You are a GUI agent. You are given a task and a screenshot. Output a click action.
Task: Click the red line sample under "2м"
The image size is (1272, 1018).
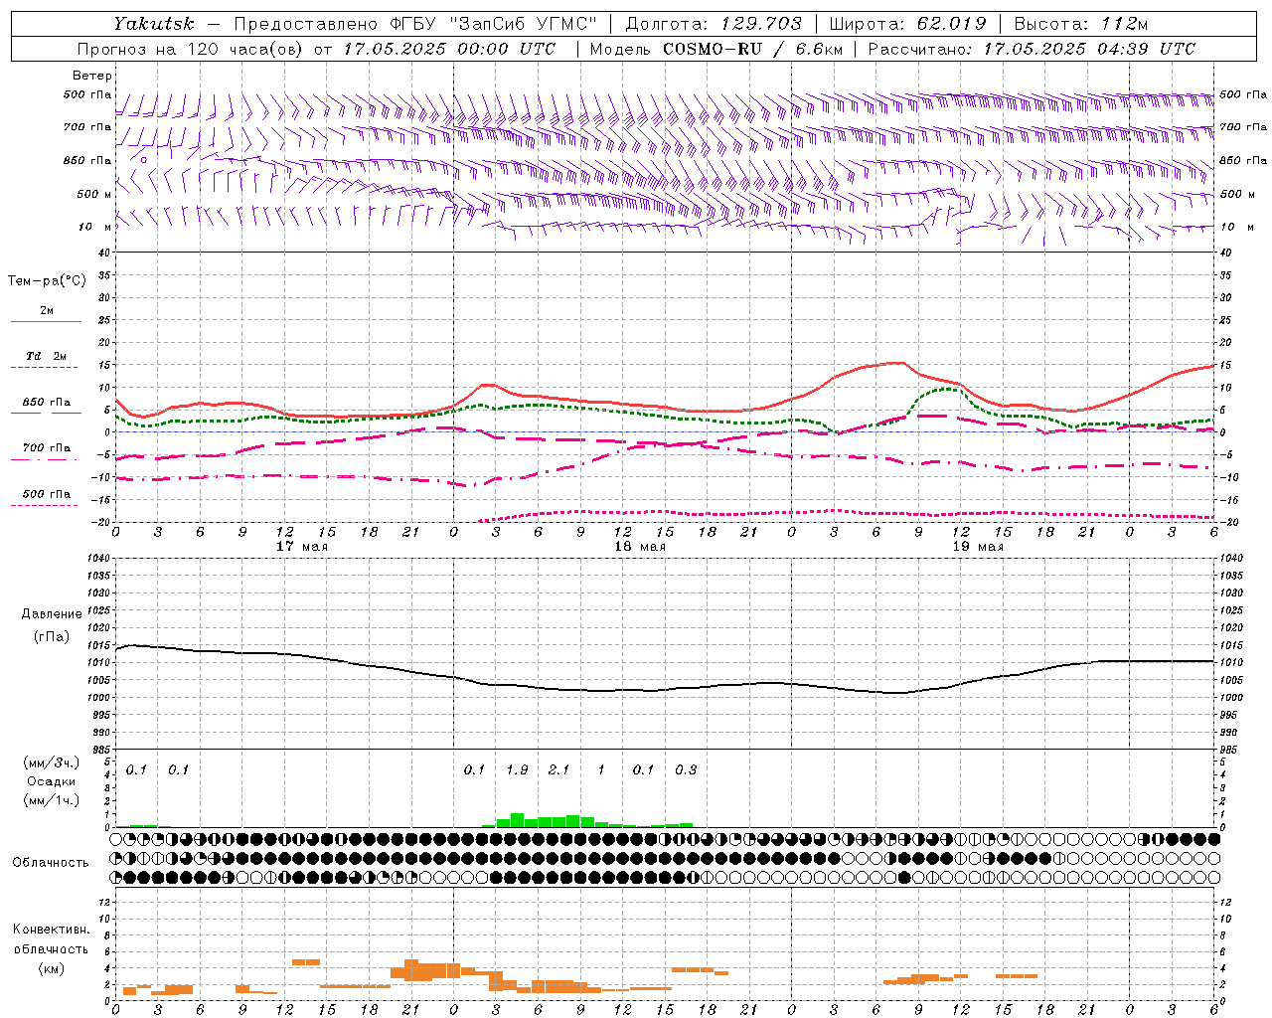47,321
